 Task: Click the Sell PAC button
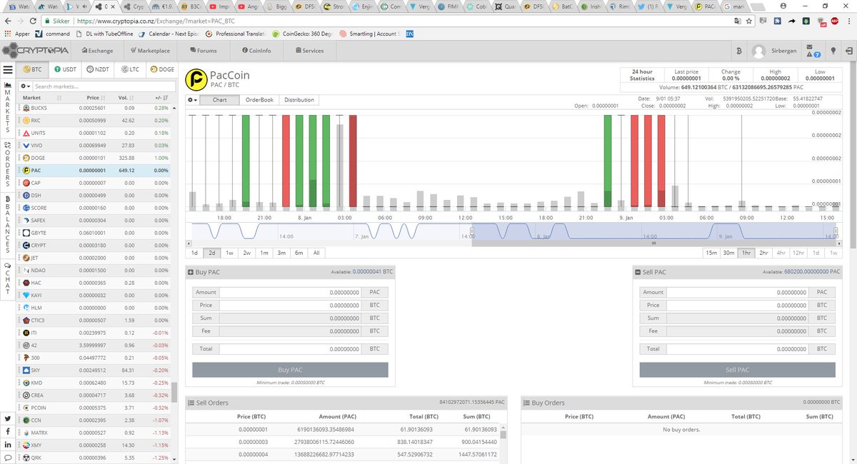(x=737, y=370)
